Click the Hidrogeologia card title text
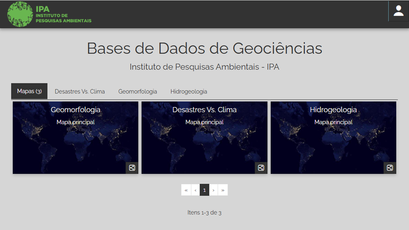 (x=334, y=110)
